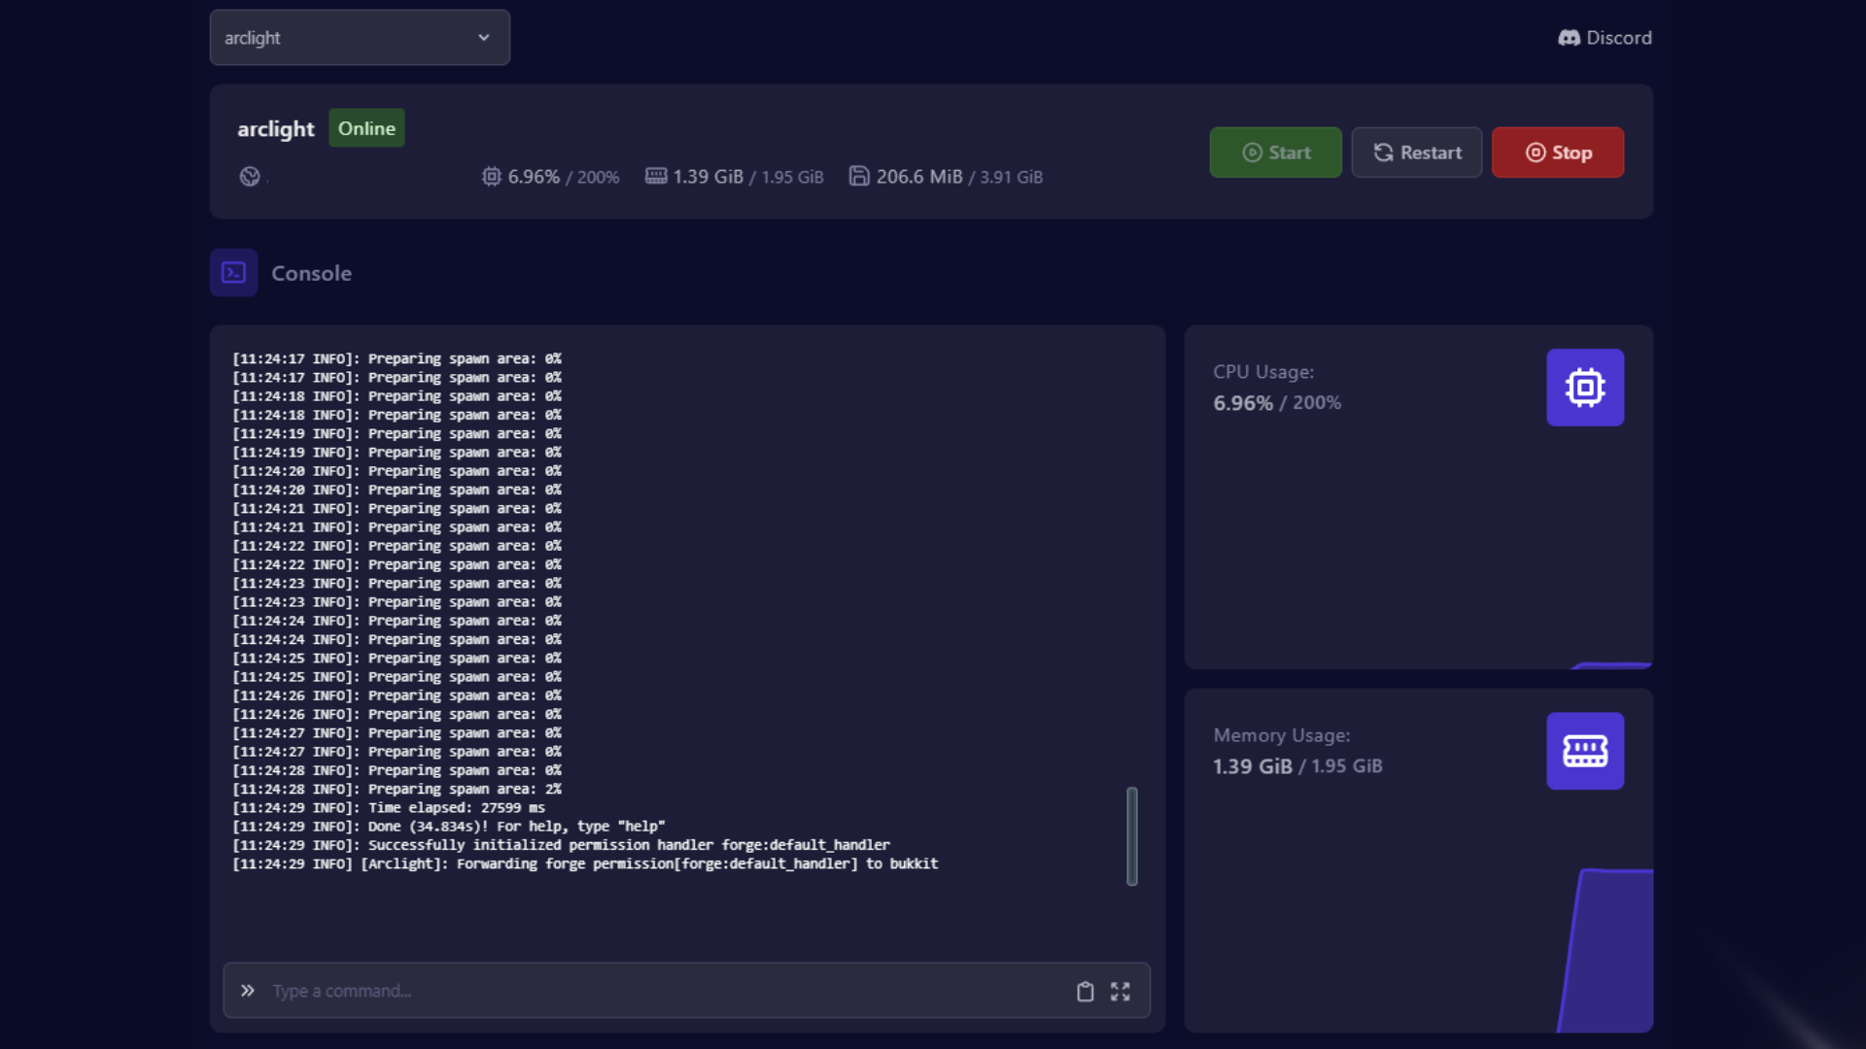Viewport: 1866px width, 1049px height.
Task: Click the globe network address icon
Action: coord(250,177)
